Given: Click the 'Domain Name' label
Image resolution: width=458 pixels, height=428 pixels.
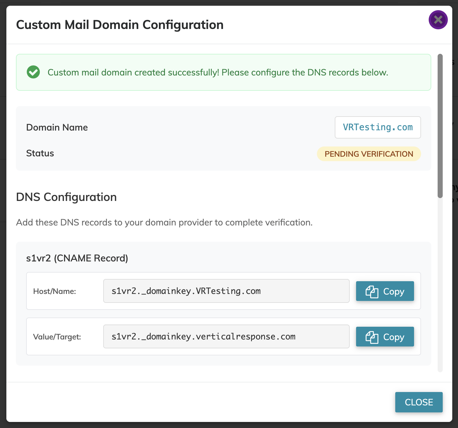Looking at the screenshot, I should (x=57, y=127).
